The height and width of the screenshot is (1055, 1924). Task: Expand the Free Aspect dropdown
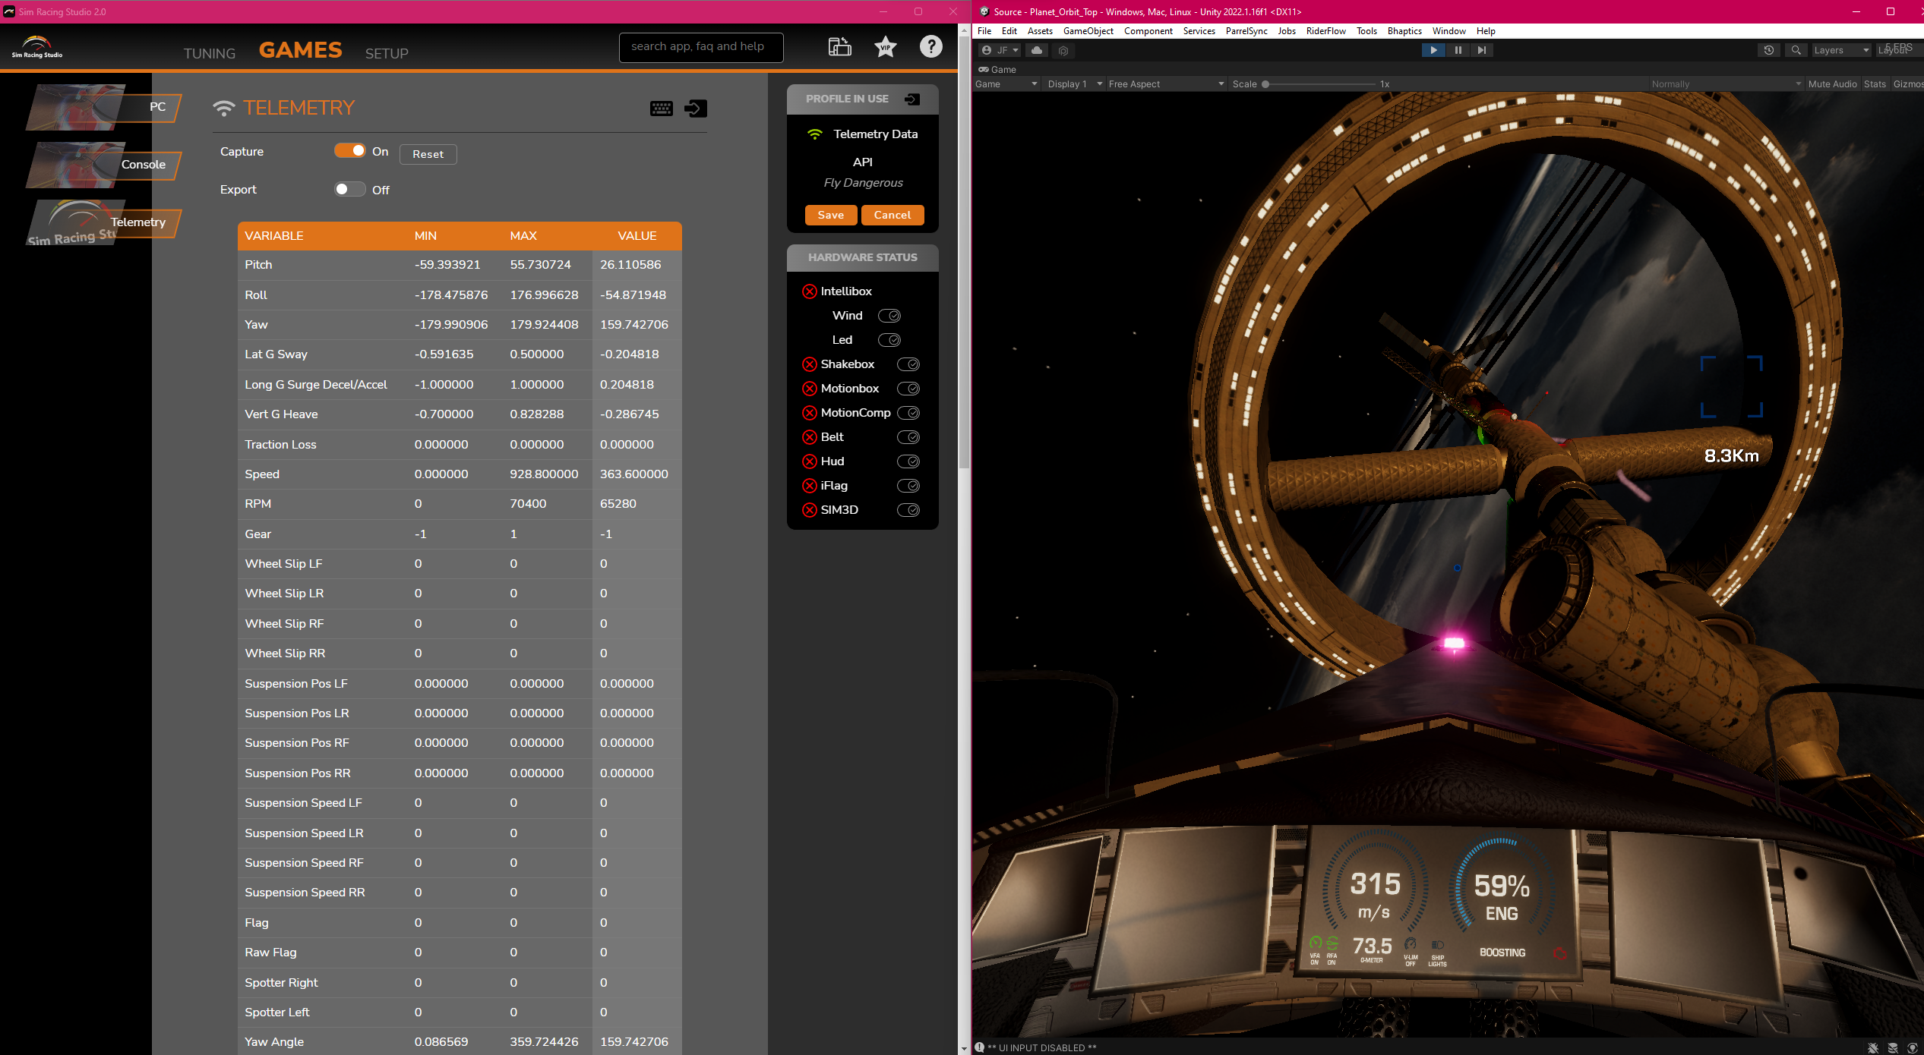pos(1165,84)
